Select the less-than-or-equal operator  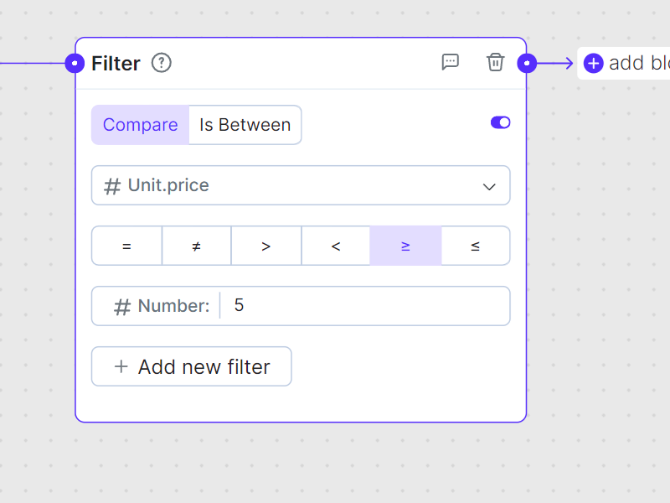(x=475, y=246)
